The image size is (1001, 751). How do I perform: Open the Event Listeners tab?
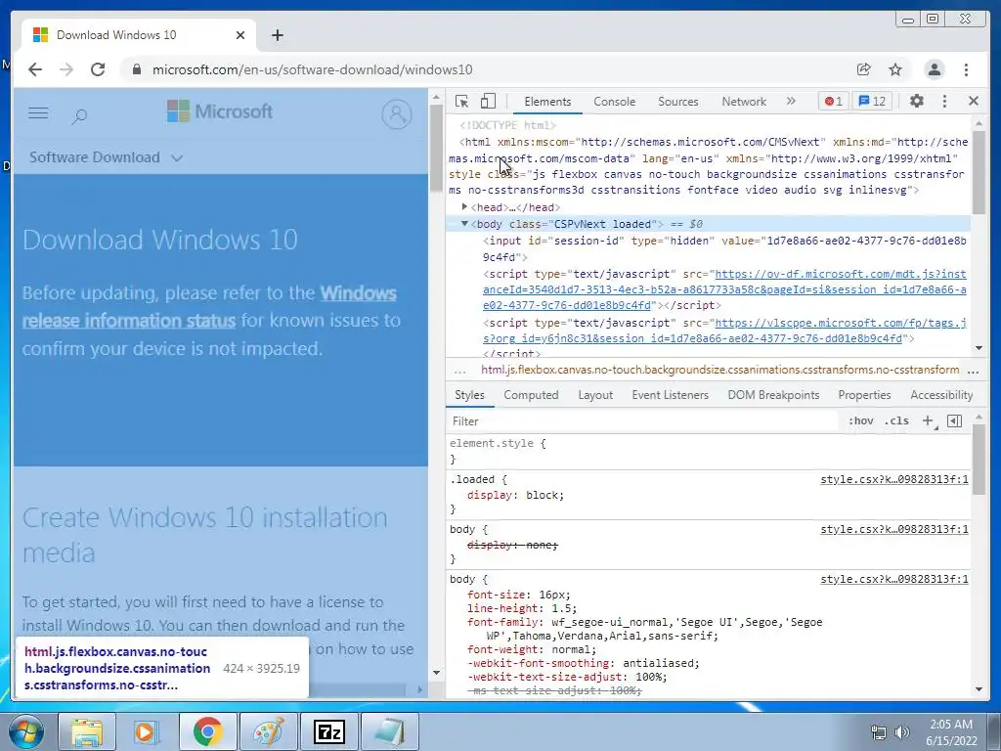point(671,395)
